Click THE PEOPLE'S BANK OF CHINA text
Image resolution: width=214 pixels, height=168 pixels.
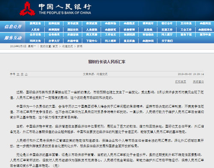(x=65, y=13)
